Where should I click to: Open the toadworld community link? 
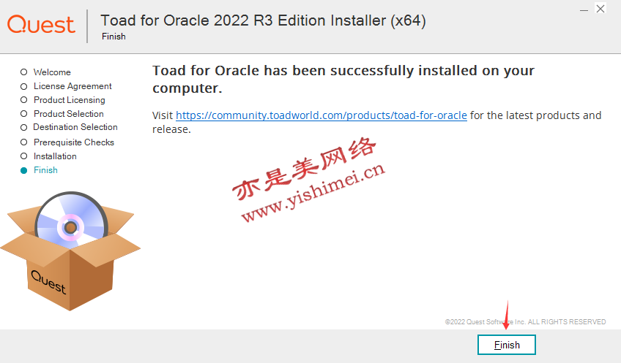321,115
